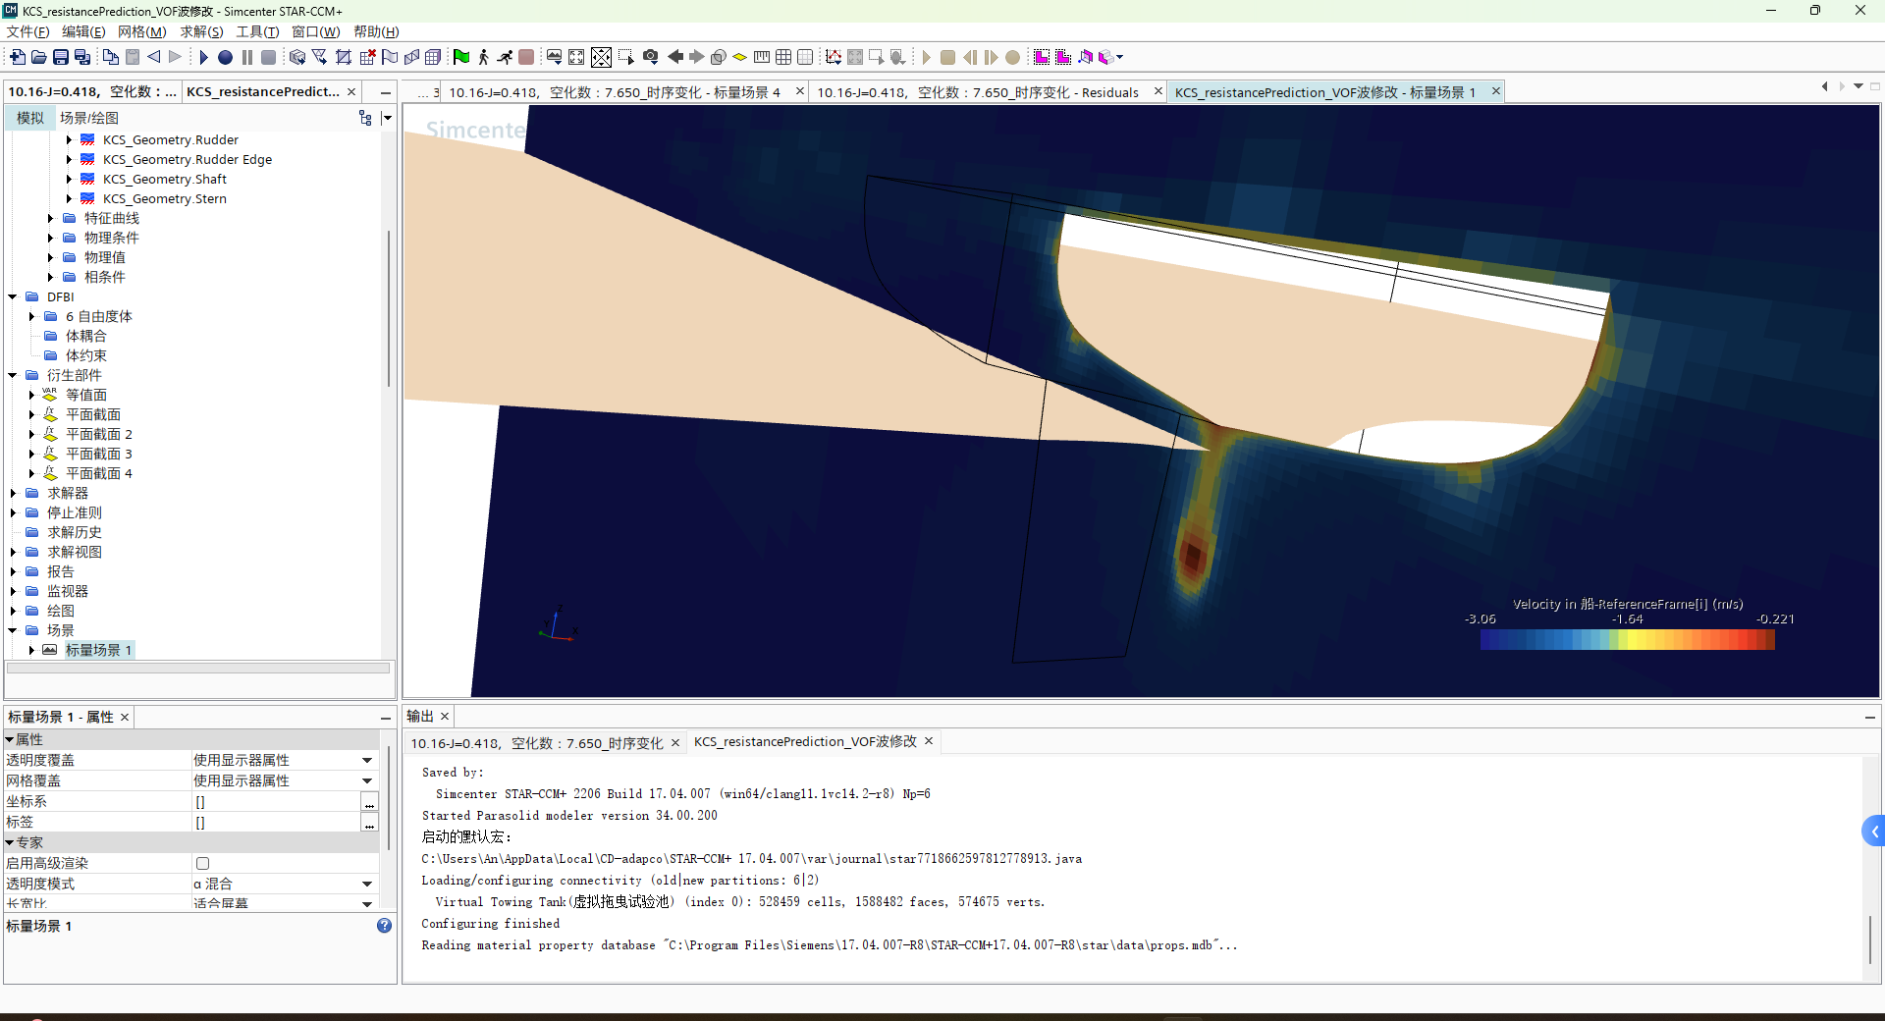The image size is (1885, 1021).
Task: Click the Reset View fit-to-screen icon
Action: click(576, 57)
